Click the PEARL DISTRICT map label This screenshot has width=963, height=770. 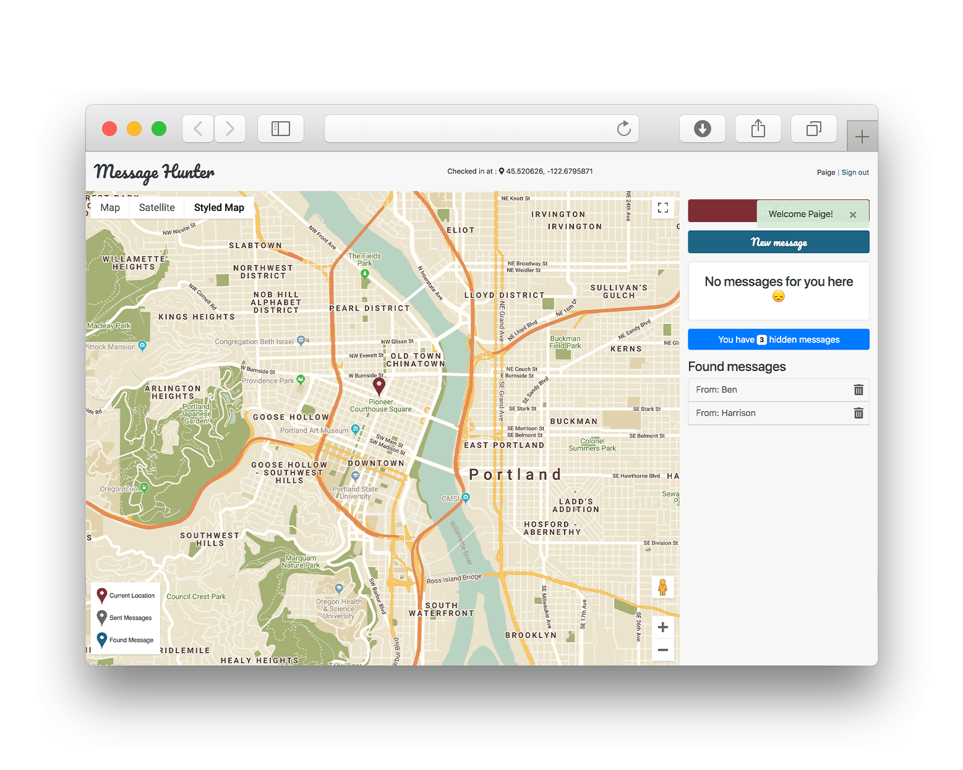[x=370, y=308]
